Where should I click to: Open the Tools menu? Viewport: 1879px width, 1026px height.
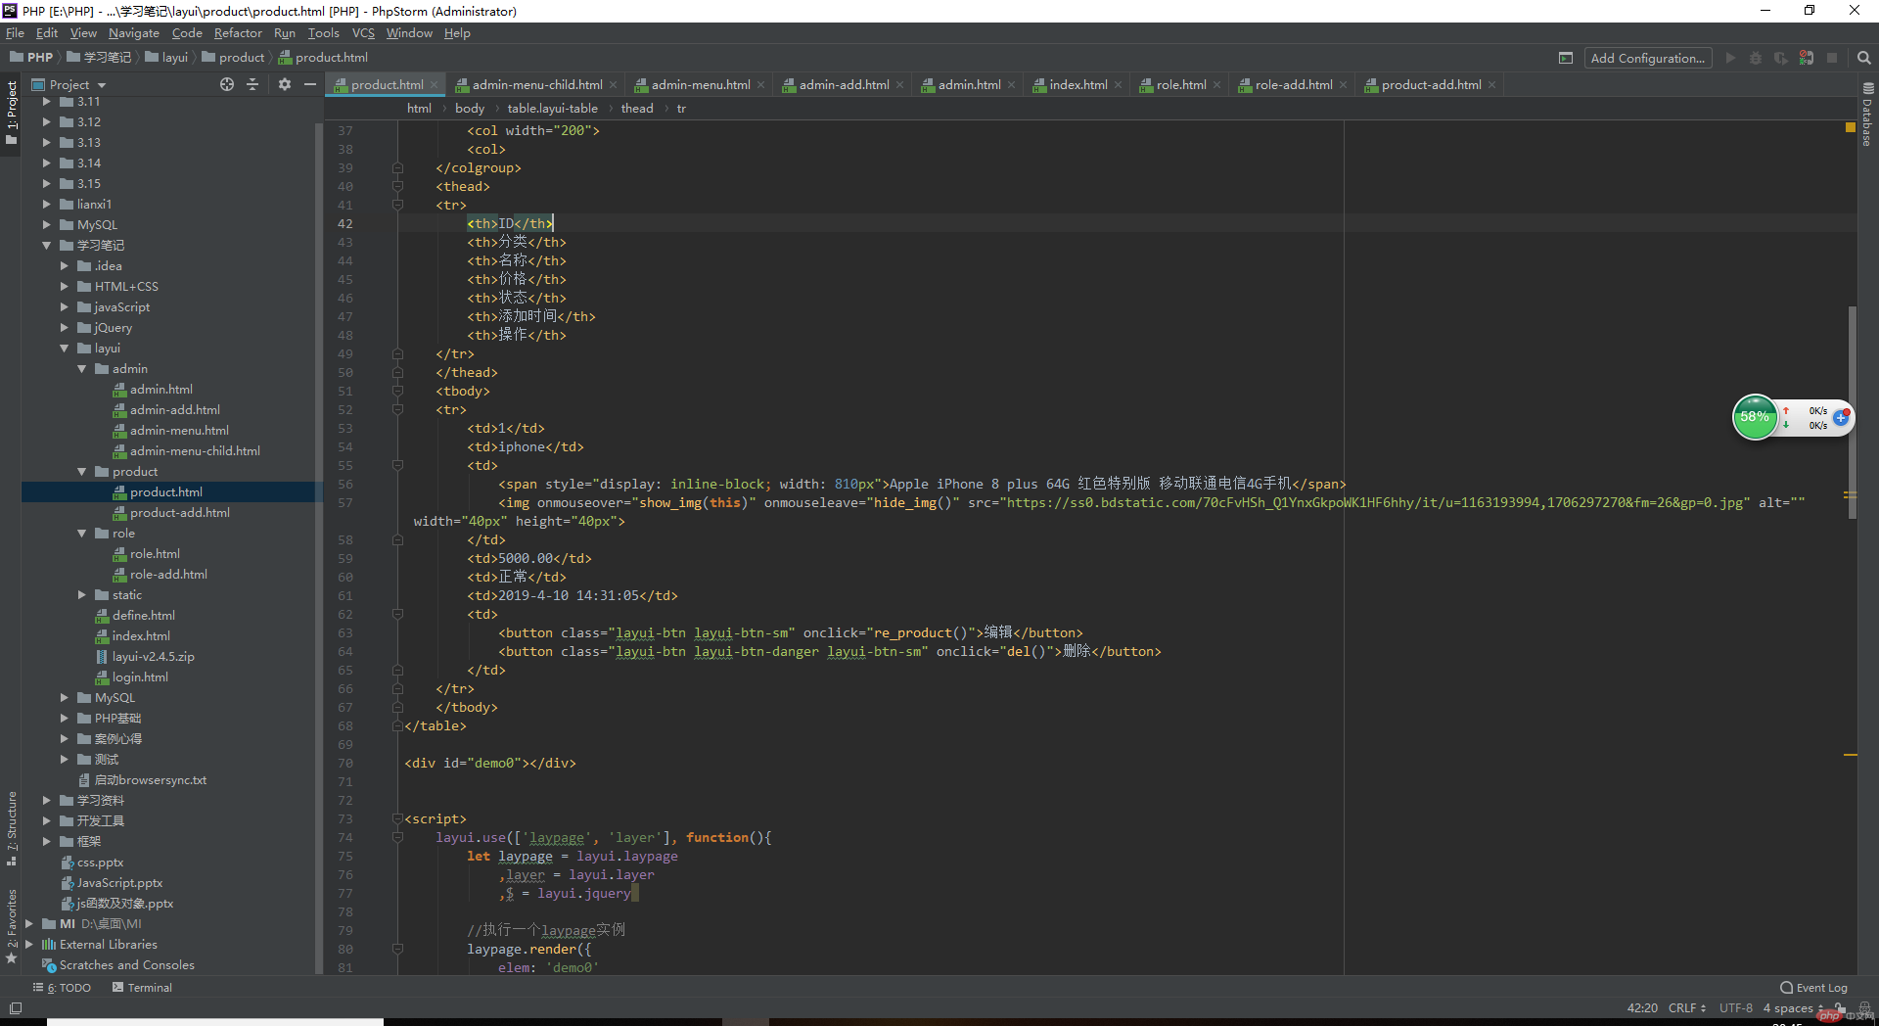323,33
